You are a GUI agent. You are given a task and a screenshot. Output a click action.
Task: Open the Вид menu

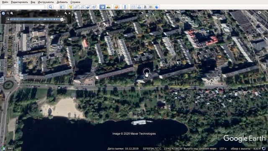(x=33, y=2)
